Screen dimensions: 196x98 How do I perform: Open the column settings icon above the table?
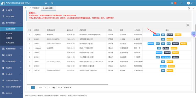188,25
